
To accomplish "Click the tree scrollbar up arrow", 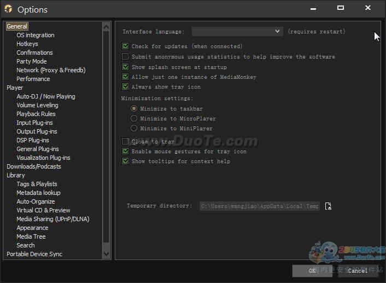I will pos(107,27).
